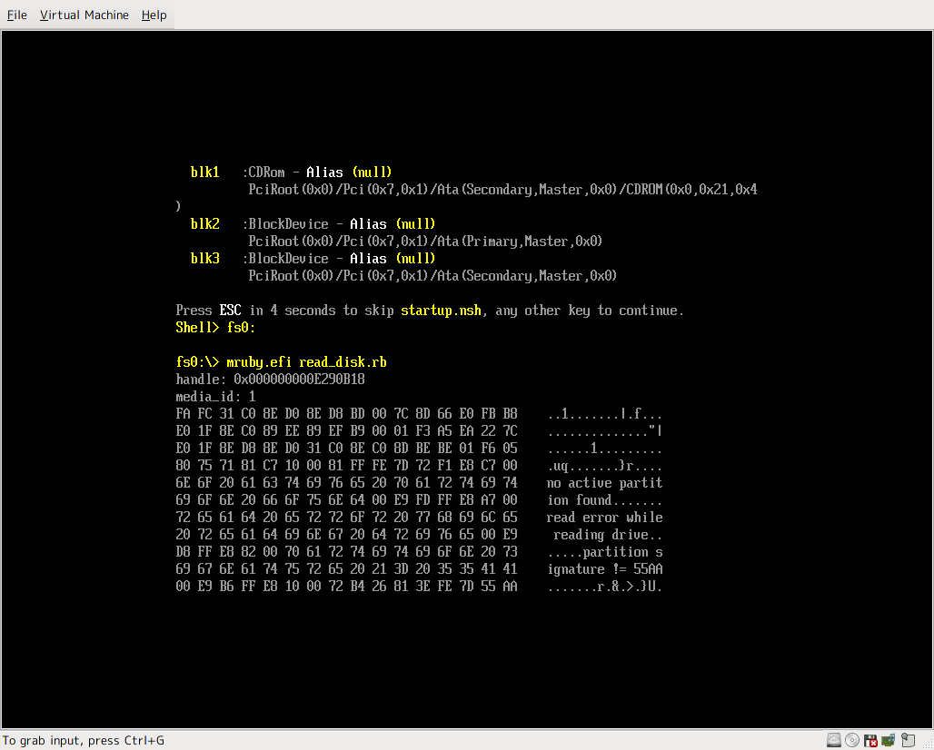This screenshot has width=934, height=750.
Task: Click the mruby.efi read_disk.rb command line
Action: coord(282,362)
